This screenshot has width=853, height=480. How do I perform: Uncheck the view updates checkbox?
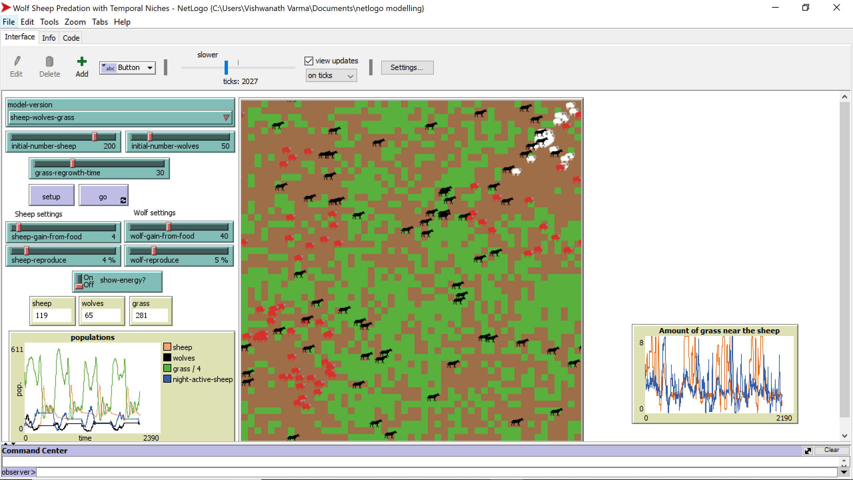pyautogui.click(x=309, y=60)
